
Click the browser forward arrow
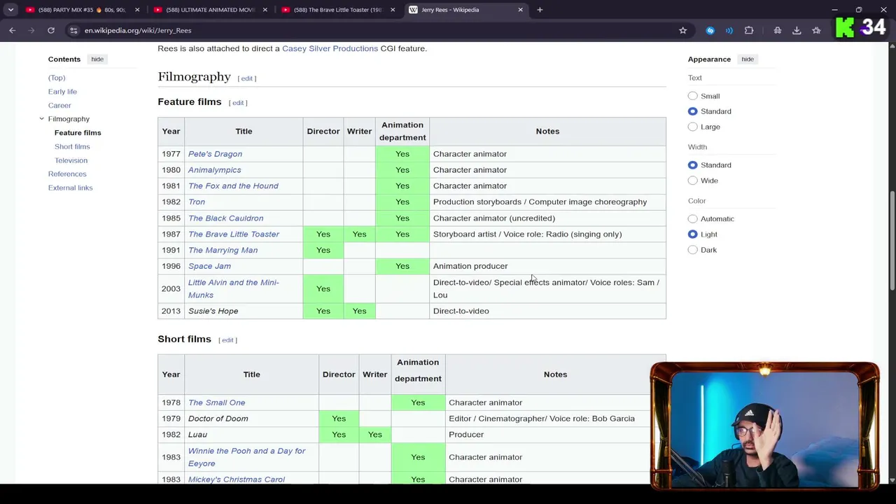tap(31, 30)
